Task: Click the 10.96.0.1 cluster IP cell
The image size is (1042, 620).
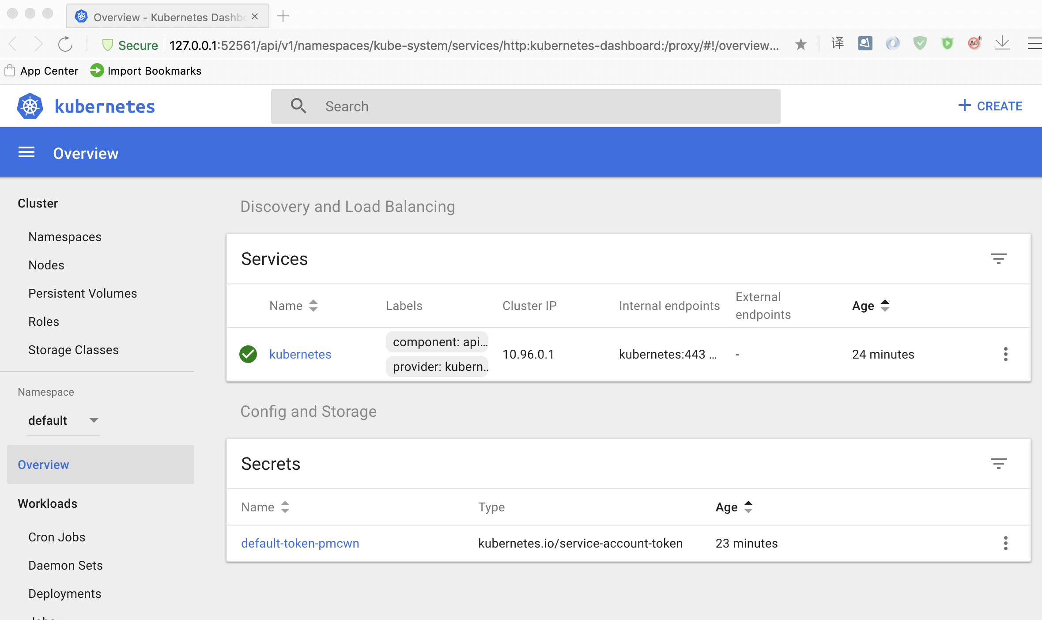Action: (528, 354)
